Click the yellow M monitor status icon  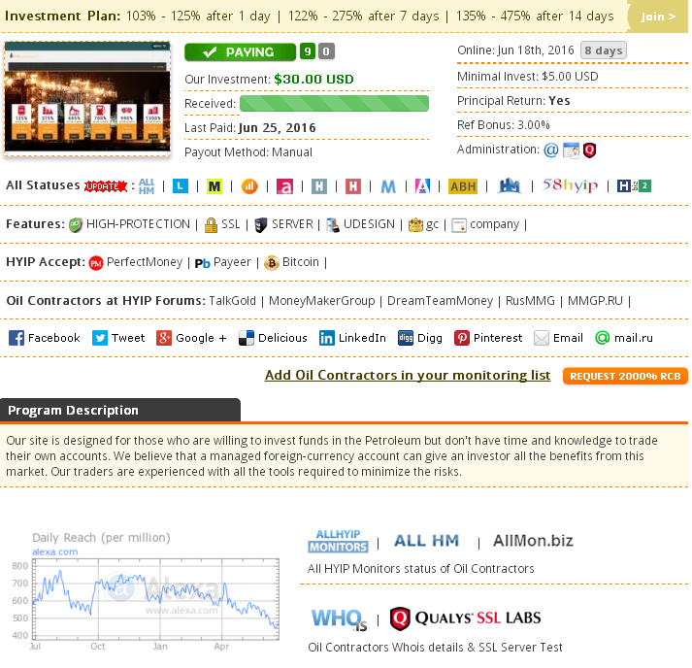tap(214, 186)
